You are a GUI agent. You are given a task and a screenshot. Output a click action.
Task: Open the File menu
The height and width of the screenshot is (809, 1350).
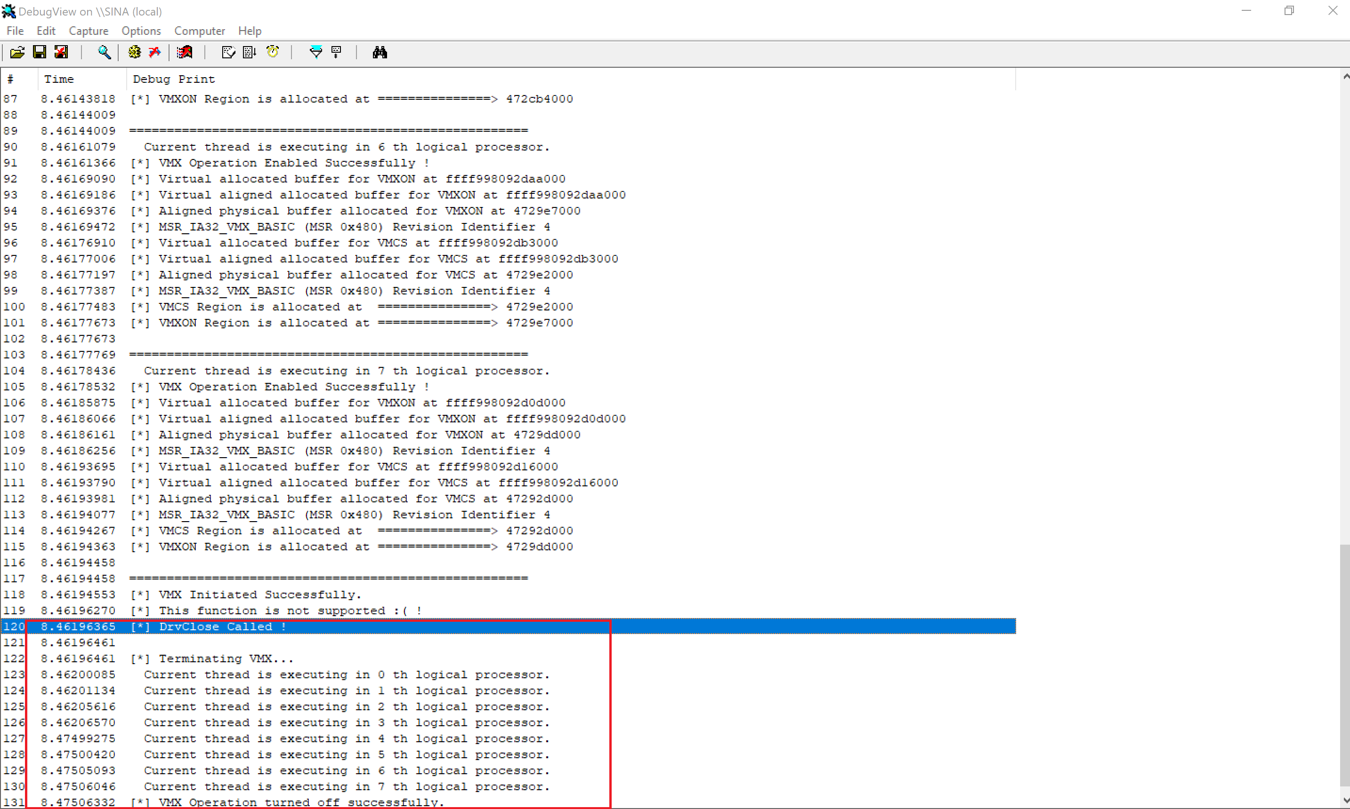[15, 31]
